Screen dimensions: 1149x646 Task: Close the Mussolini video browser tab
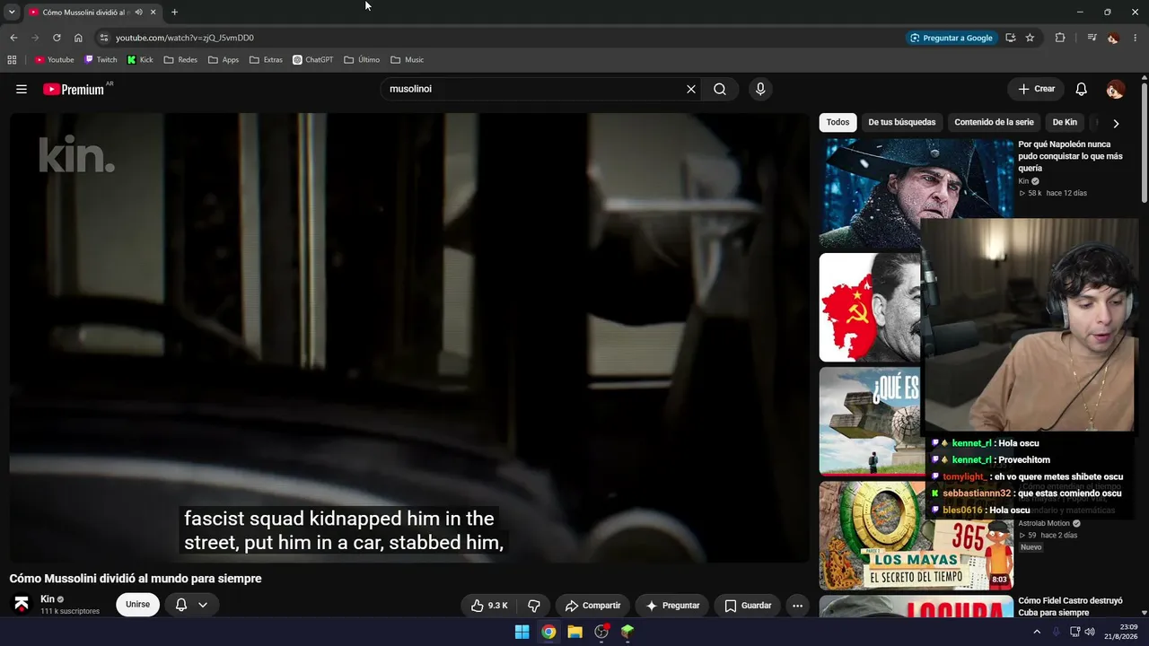153,13
